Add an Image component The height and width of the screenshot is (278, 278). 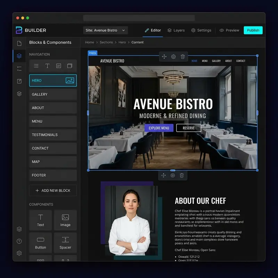coord(65,220)
